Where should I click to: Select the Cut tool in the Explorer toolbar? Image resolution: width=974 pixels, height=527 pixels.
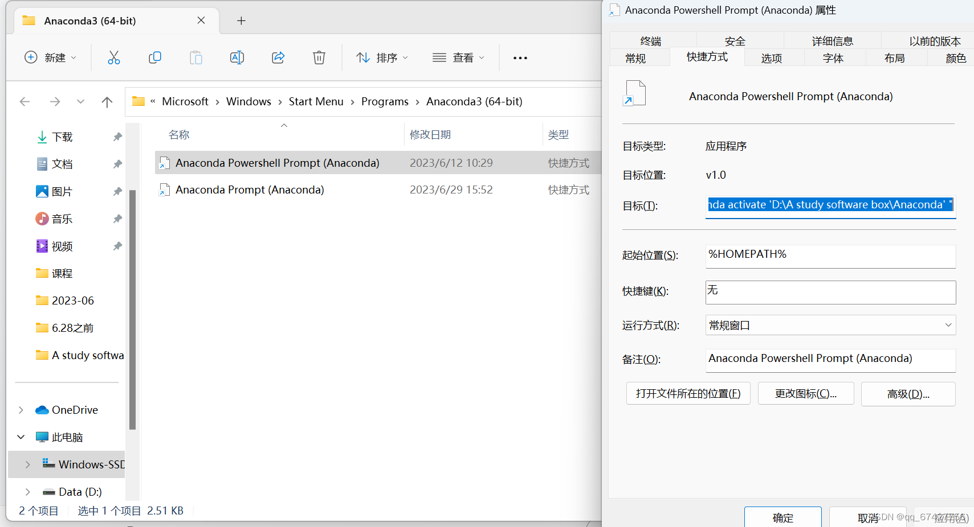(114, 57)
